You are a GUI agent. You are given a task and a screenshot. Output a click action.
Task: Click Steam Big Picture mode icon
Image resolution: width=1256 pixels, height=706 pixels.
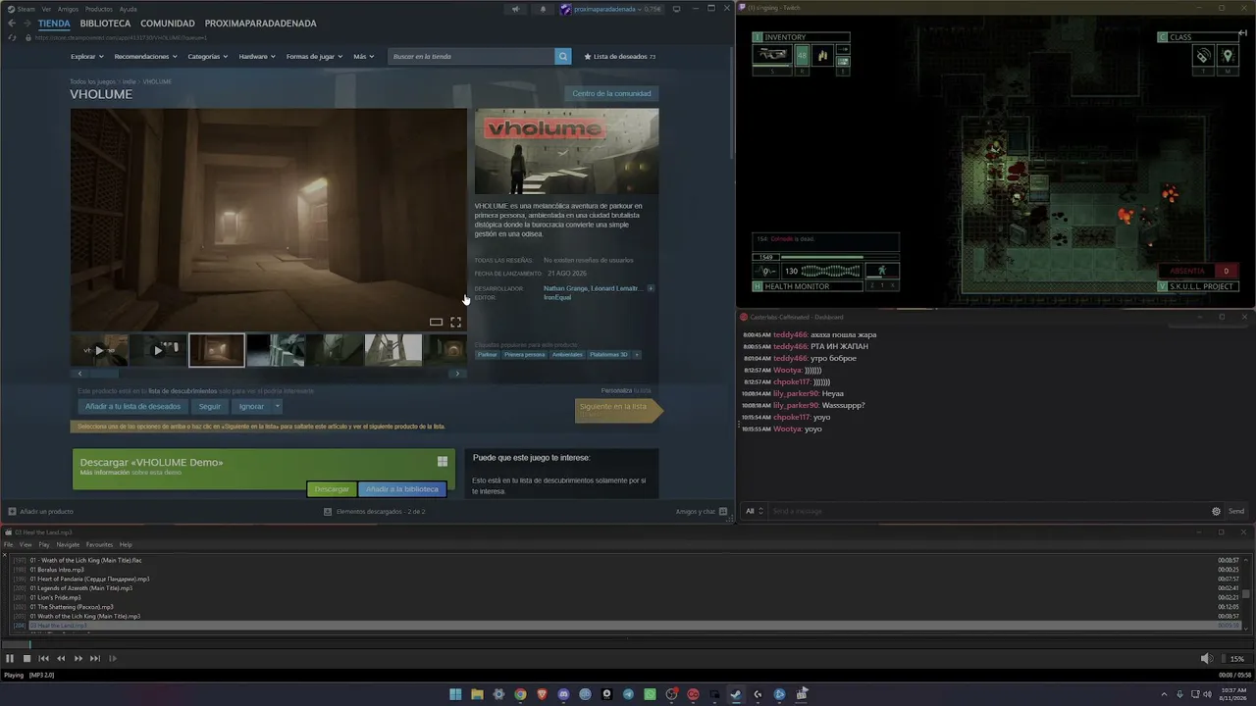(676, 9)
